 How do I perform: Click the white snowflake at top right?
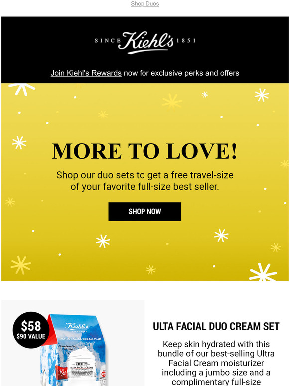point(262,95)
